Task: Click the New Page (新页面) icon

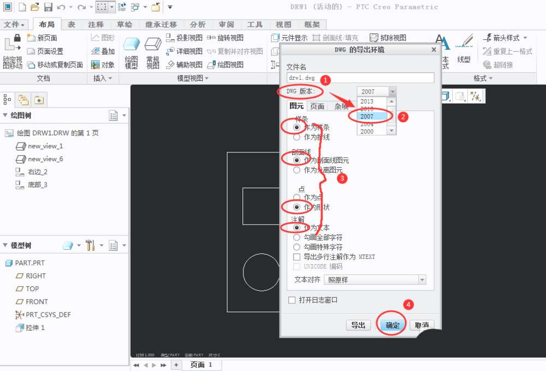Action: pyautogui.click(x=31, y=38)
